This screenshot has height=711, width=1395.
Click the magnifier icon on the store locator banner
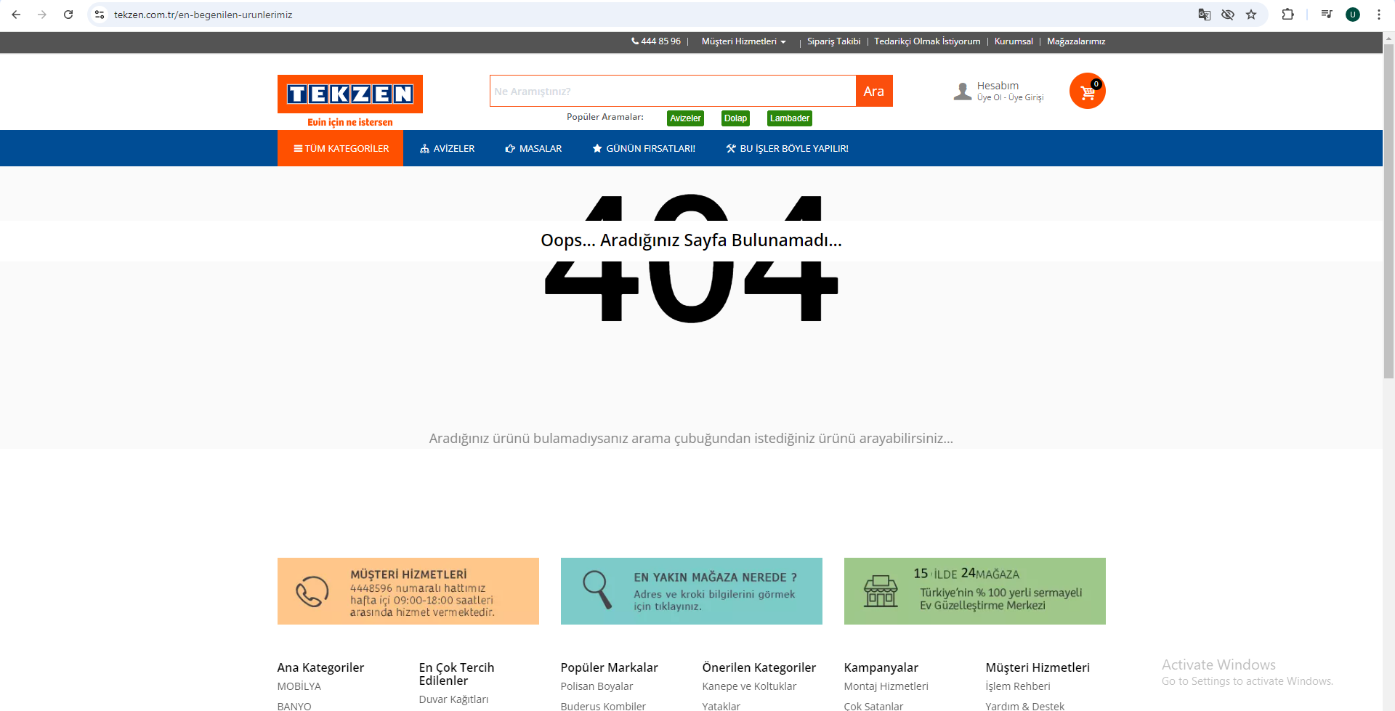click(x=597, y=589)
